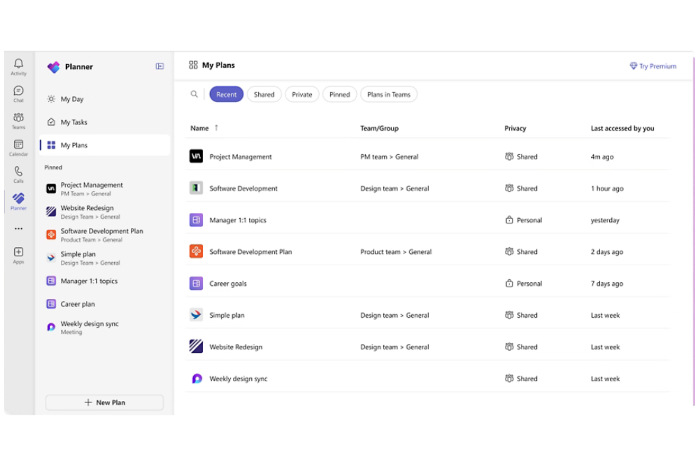Collapse the Planner side pane

[x=160, y=67]
